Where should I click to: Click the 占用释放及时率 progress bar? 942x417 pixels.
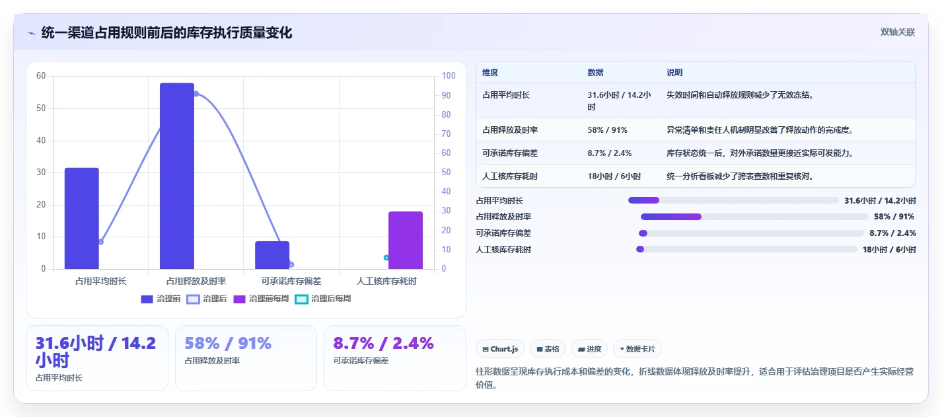click(754, 217)
